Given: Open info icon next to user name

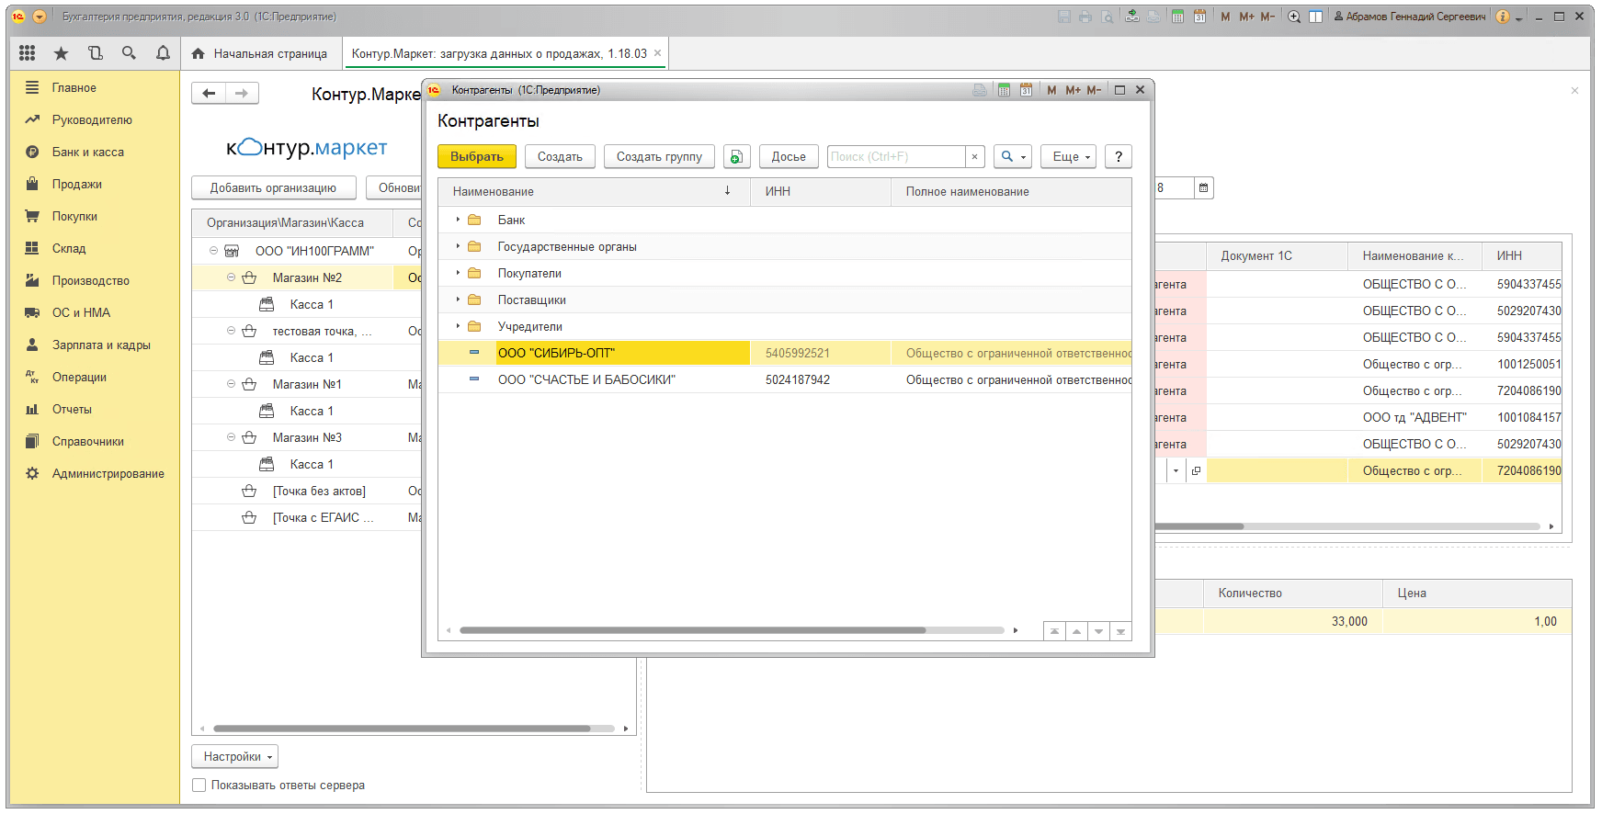Looking at the screenshot, I should (x=1503, y=17).
